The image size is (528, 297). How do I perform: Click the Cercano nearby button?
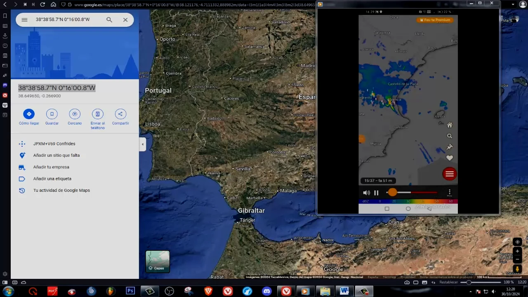click(75, 117)
